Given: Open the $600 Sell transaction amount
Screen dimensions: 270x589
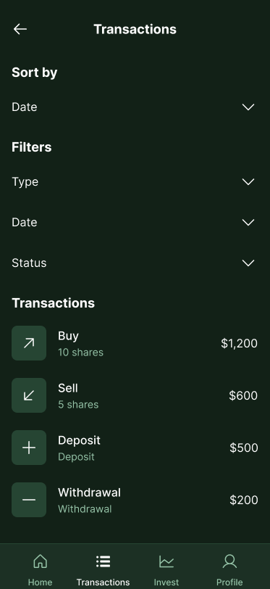Looking at the screenshot, I should pos(243,395).
